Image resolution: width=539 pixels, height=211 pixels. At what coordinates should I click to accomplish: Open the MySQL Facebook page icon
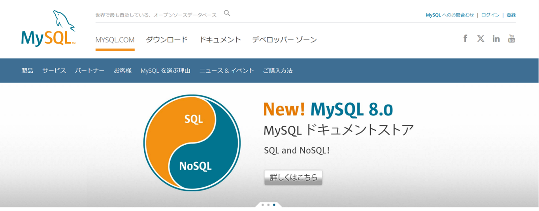[465, 38]
